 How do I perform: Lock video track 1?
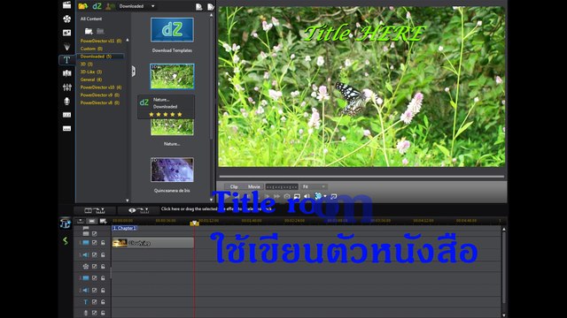click(x=103, y=243)
